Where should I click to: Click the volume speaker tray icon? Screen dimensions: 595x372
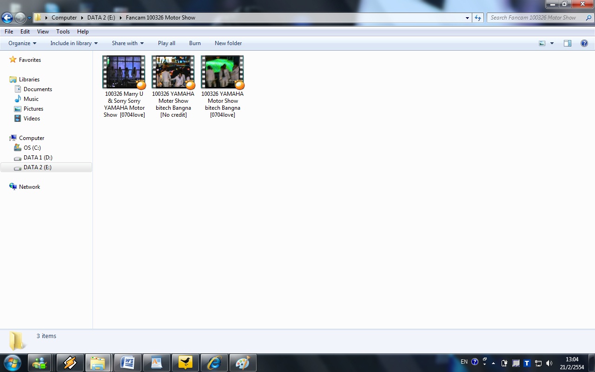[x=549, y=363]
